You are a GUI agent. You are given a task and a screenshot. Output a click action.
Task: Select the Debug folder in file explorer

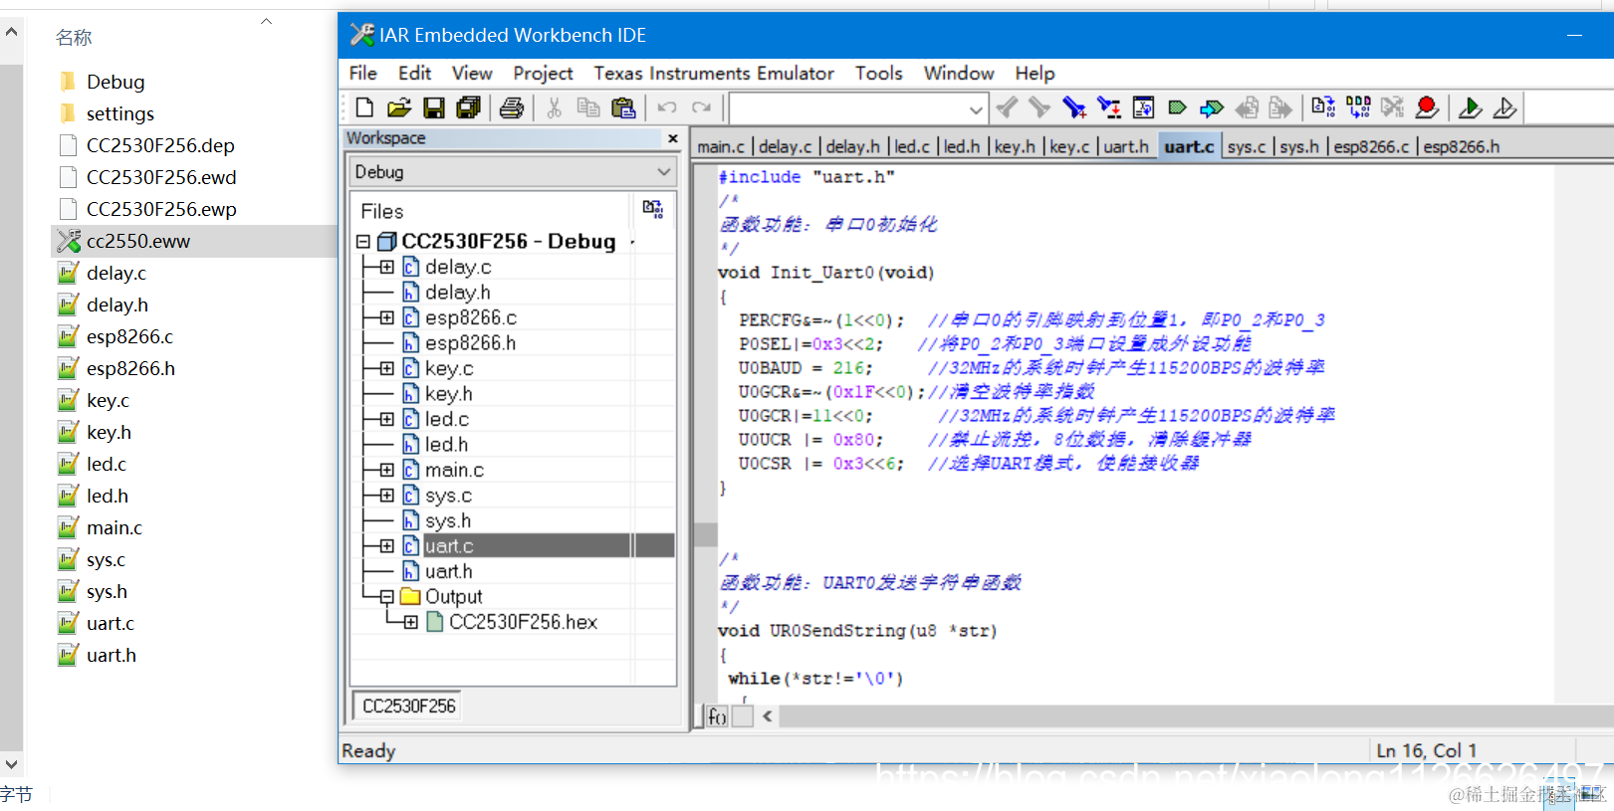[115, 82]
